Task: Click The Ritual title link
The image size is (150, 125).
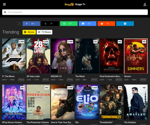Action: pyautogui.click(x=80, y=76)
